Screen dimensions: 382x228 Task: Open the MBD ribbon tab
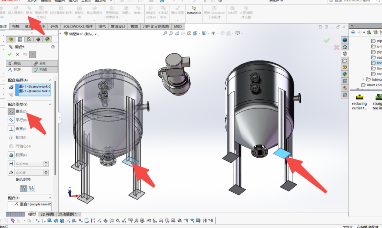[178, 26]
